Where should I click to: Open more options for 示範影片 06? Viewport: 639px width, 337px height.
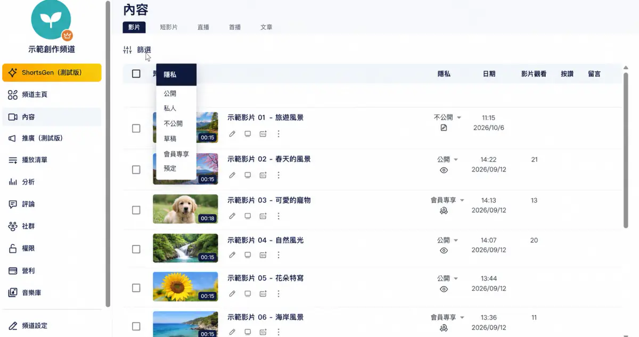278,332
